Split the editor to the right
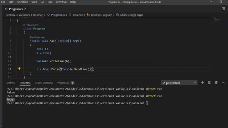228x128 pixels. [x=223, y=9]
